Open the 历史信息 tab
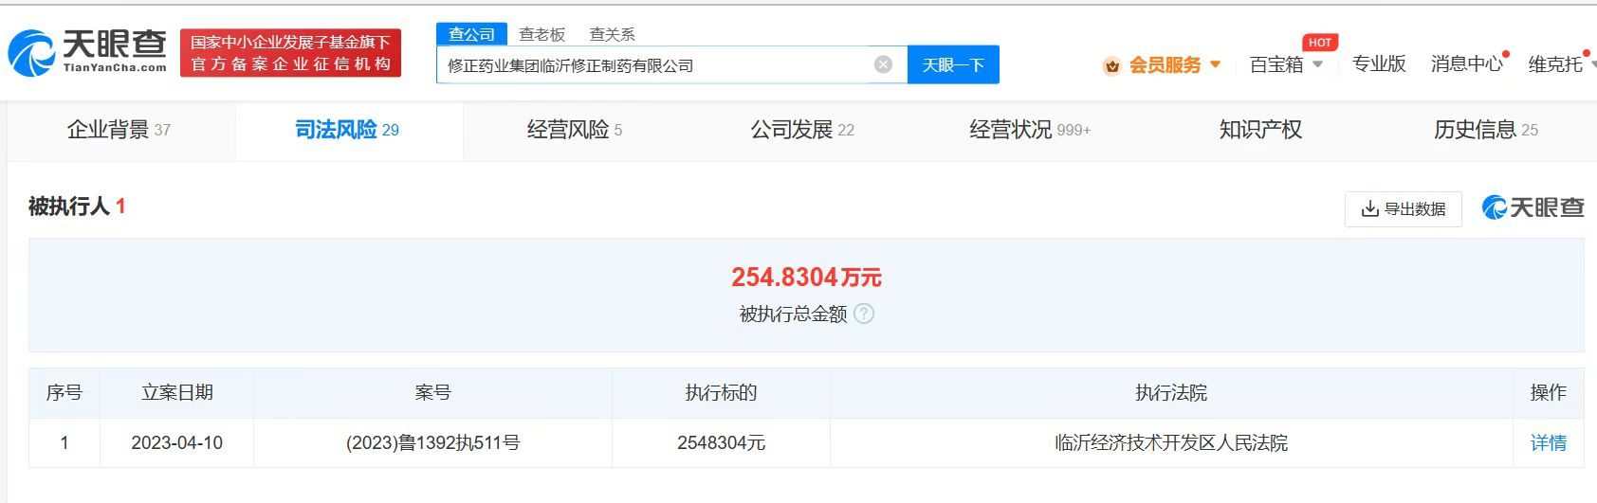 click(1486, 130)
